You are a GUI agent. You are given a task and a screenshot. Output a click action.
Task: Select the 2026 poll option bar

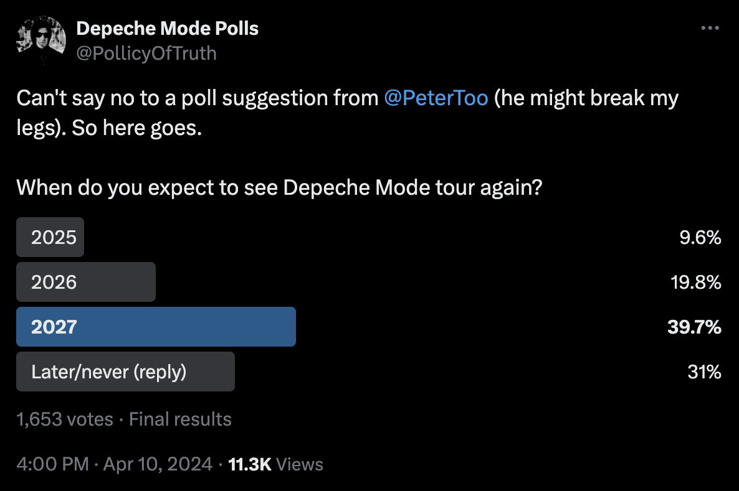pos(86,282)
